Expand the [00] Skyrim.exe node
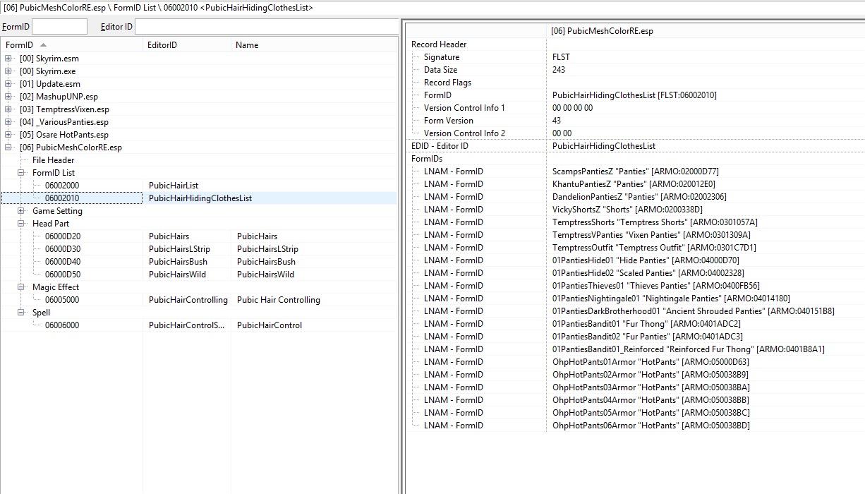865x494 pixels. click(8, 71)
